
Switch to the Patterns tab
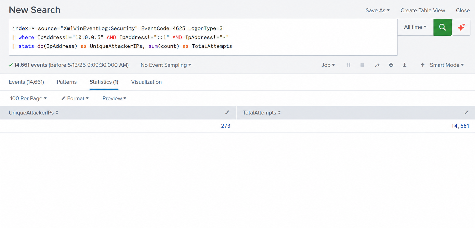click(x=67, y=82)
